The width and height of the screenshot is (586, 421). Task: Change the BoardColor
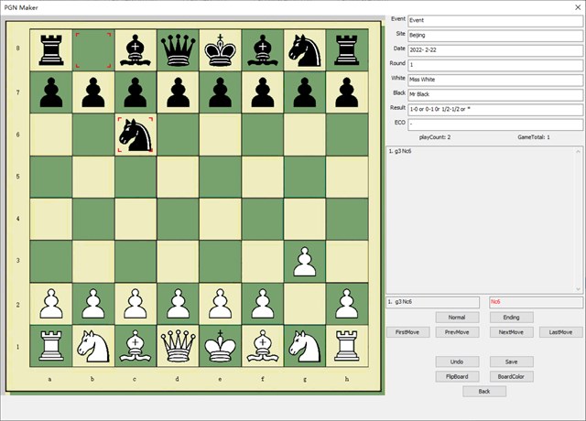click(511, 376)
